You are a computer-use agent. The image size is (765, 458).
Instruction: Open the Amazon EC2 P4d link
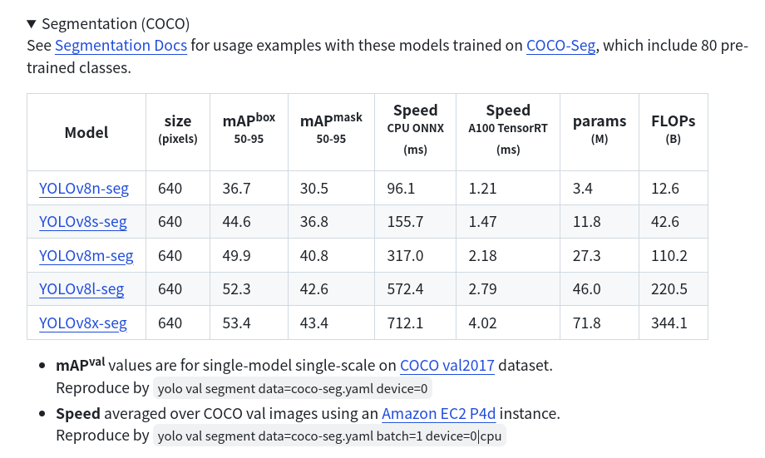pyautogui.click(x=452, y=413)
